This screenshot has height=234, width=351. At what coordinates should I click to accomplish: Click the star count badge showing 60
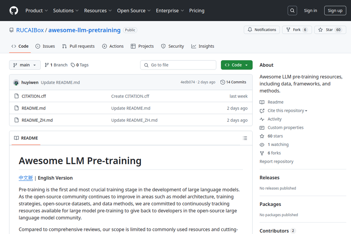pos(338,30)
